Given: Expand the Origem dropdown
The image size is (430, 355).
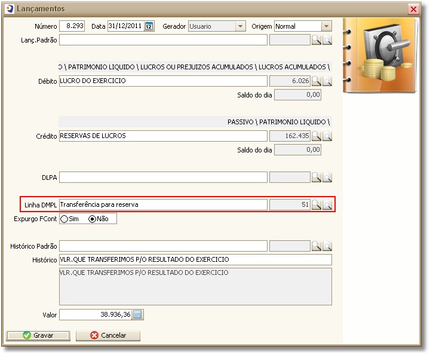Looking at the screenshot, I should pos(326,26).
